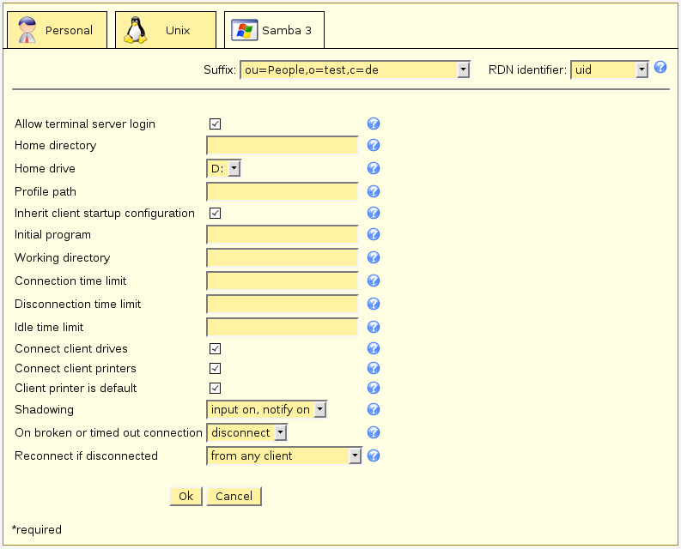Switch to the Personal tab
Screen dimensions: 681x549
57,30
